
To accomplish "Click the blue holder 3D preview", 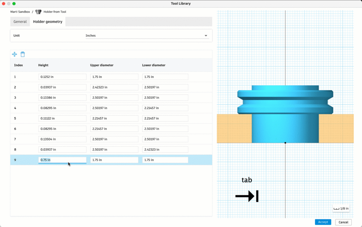I will point(285,117).
